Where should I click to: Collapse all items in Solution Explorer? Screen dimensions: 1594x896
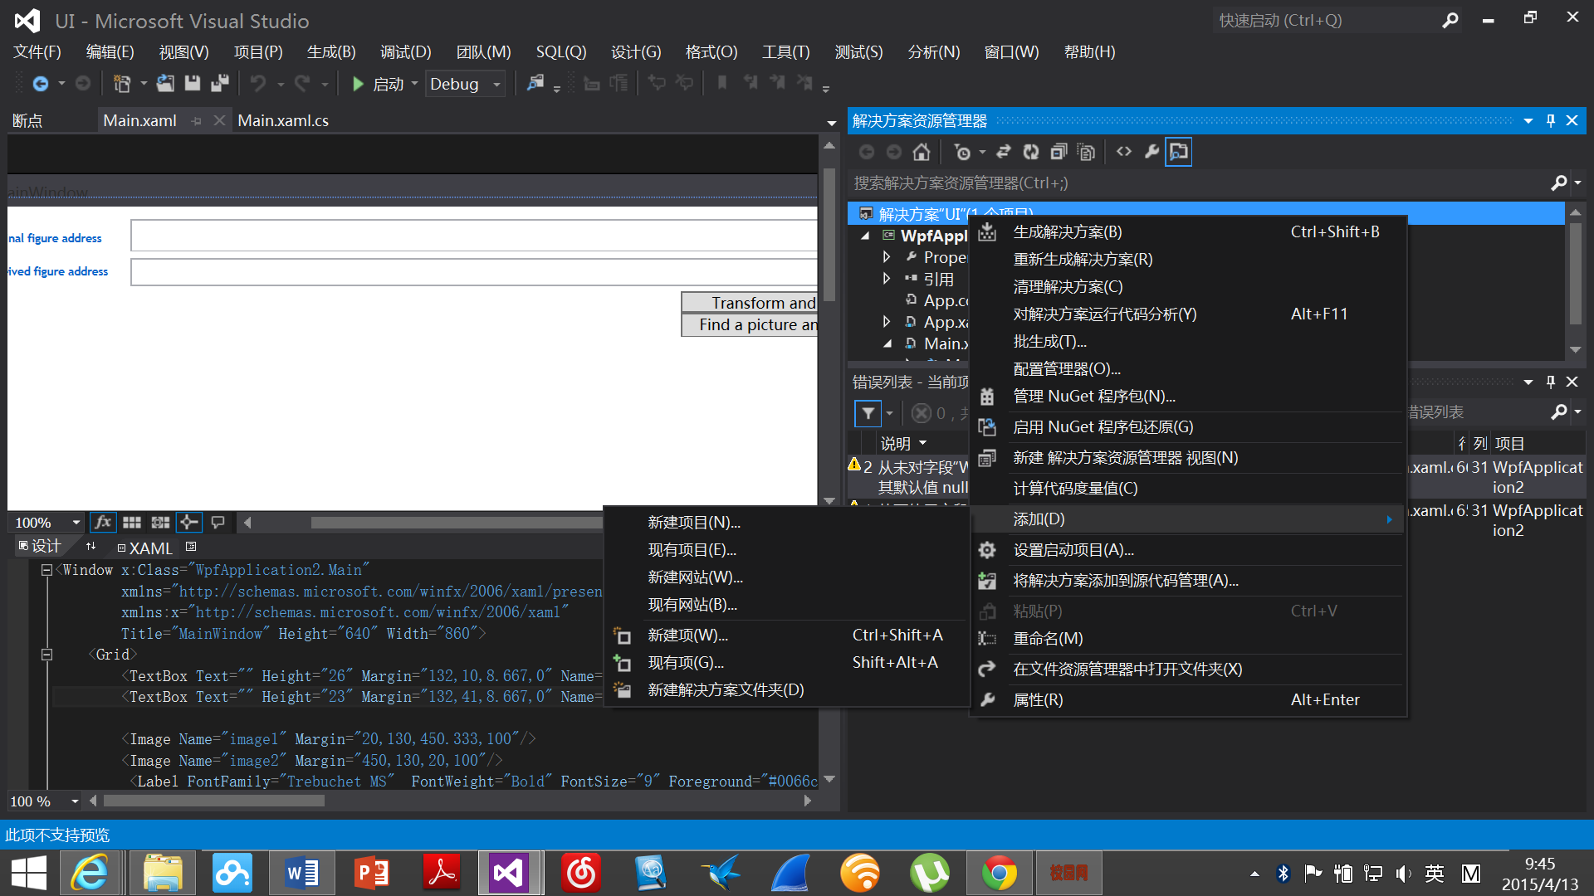1059,152
